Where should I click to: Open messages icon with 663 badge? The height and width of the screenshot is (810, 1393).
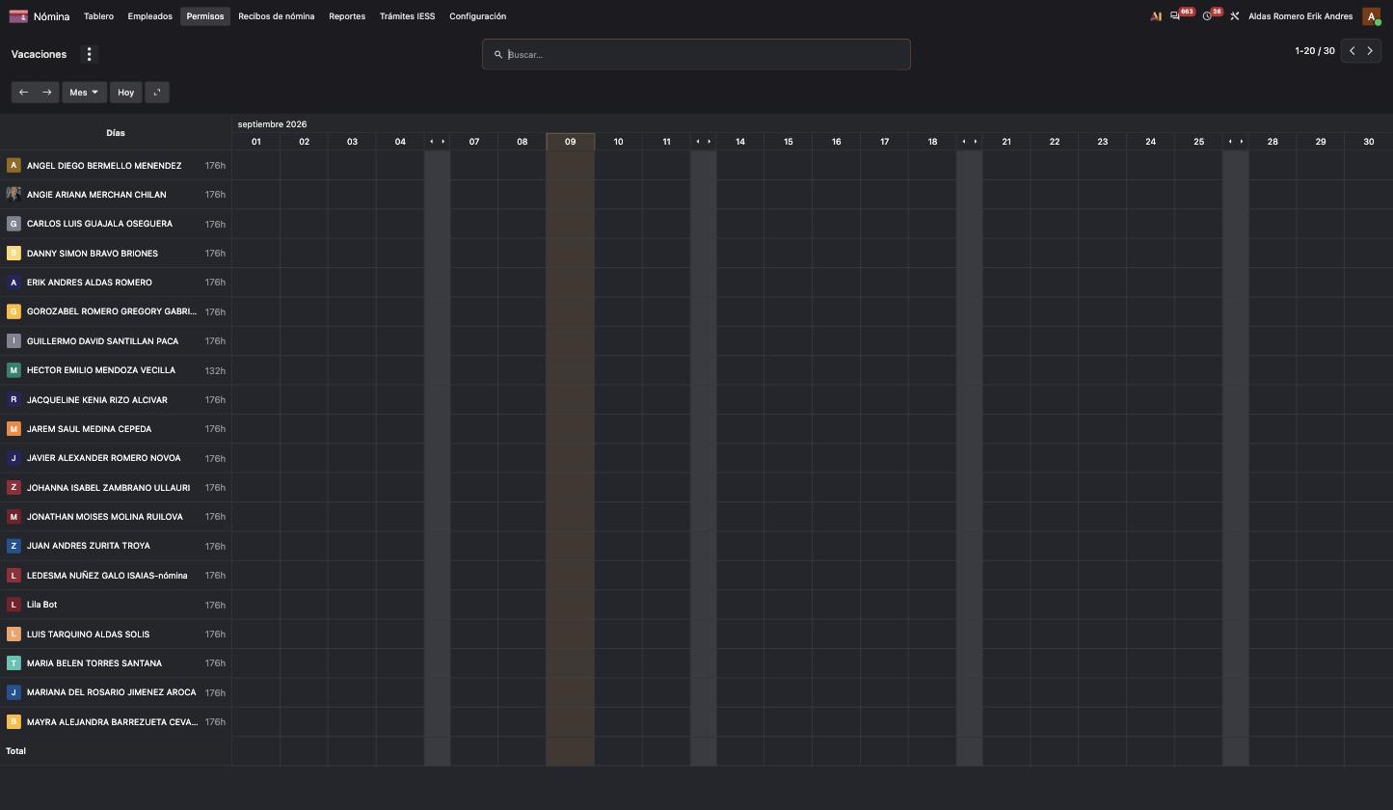[x=1175, y=16]
